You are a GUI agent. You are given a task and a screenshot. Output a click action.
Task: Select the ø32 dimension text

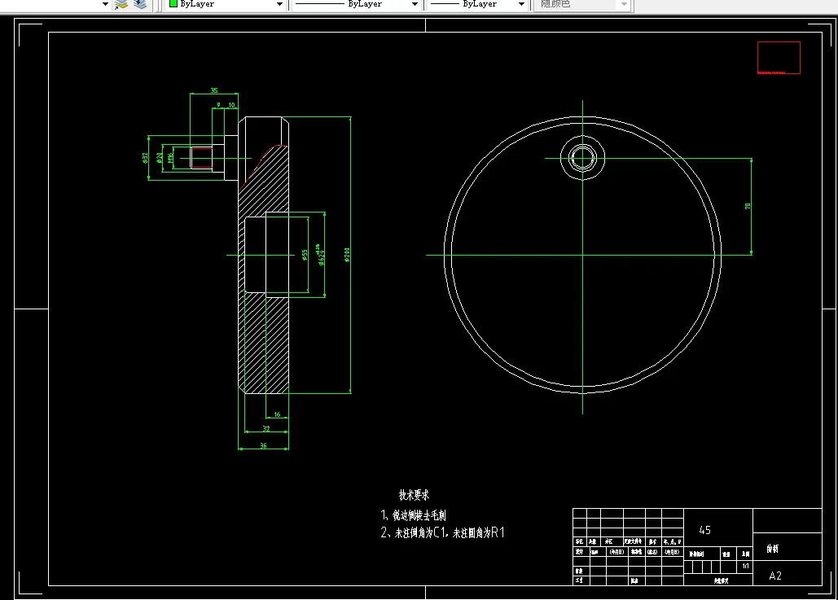click(145, 157)
